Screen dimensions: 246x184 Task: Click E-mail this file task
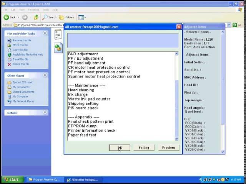click(x=20, y=59)
